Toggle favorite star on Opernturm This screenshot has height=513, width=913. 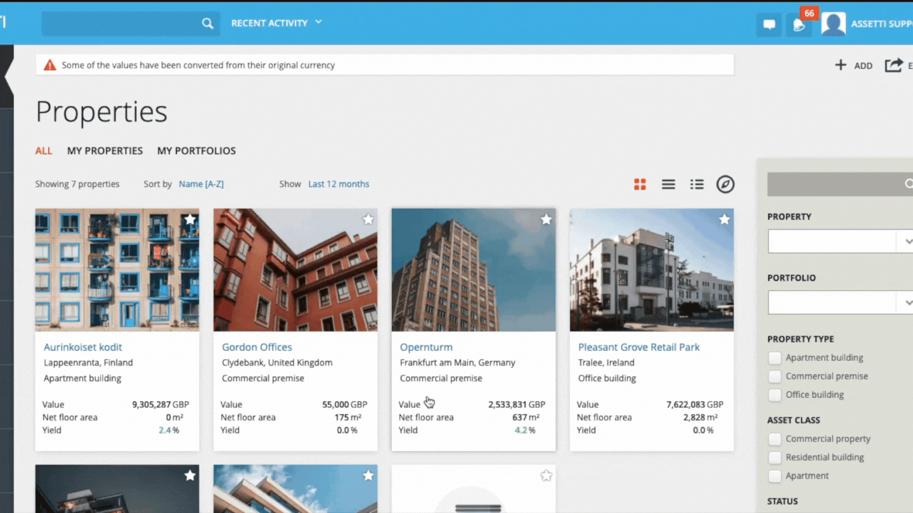[x=546, y=219]
